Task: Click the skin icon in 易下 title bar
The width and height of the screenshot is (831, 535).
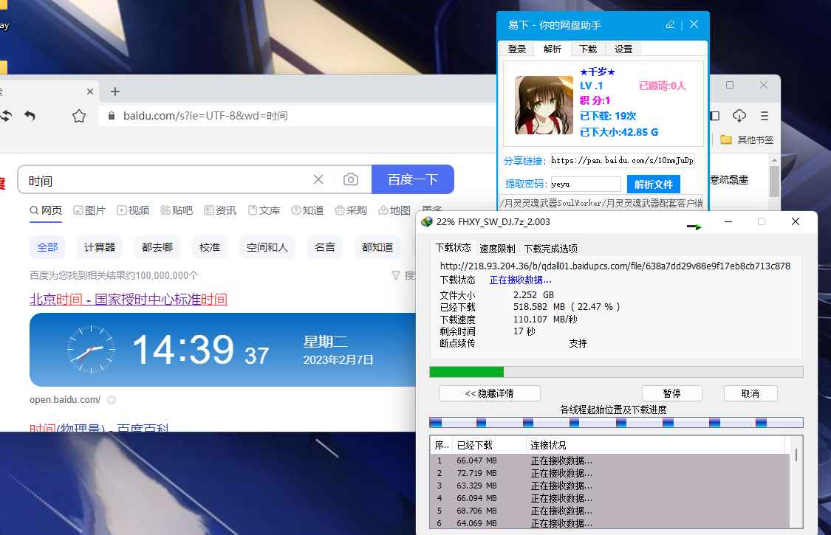Action: (x=671, y=24)
